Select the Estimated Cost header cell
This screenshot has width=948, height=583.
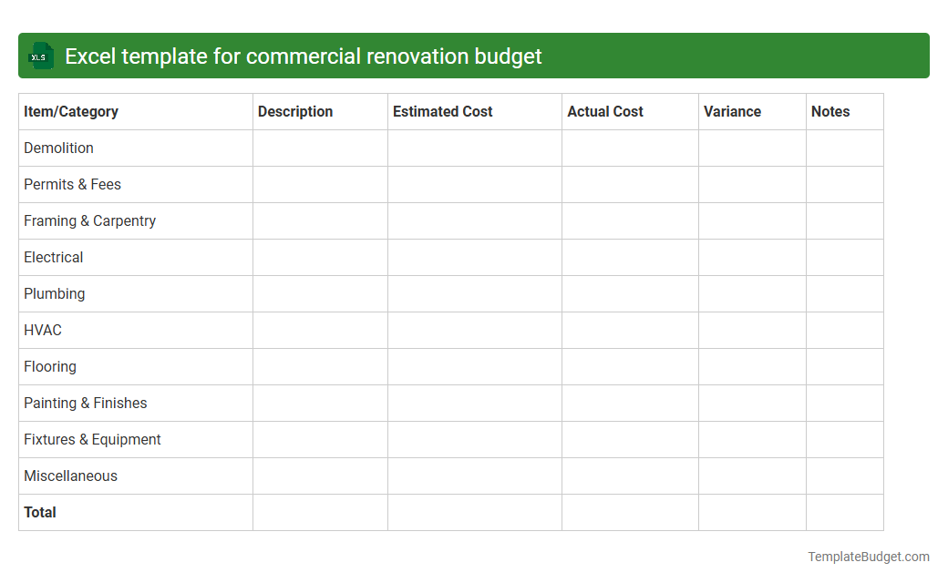442,111
